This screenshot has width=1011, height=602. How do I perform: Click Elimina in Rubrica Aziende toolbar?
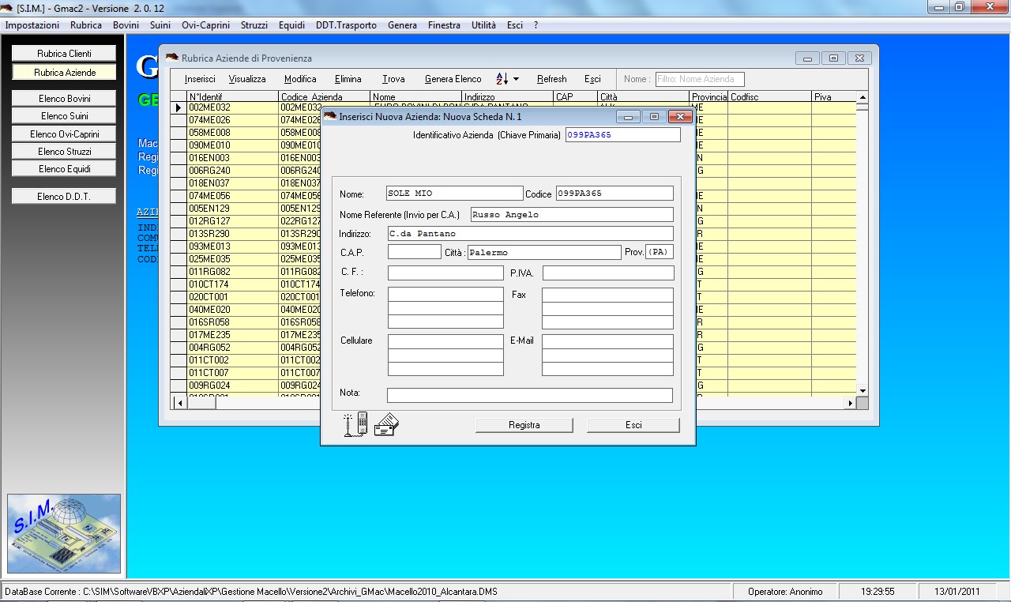(348, 79)
